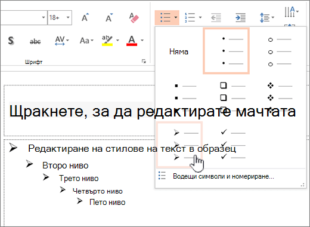Choose checkmark bullets style
Screen dimensions: 310x227
[x=233, y=145]
